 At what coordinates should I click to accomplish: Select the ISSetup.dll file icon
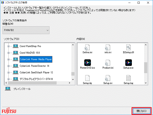(x=129, y=47)
